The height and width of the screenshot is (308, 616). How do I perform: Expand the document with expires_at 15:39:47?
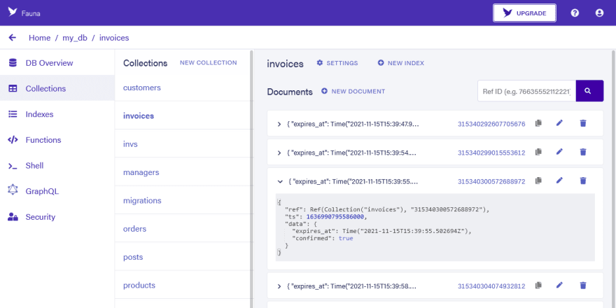pos(279,124)
